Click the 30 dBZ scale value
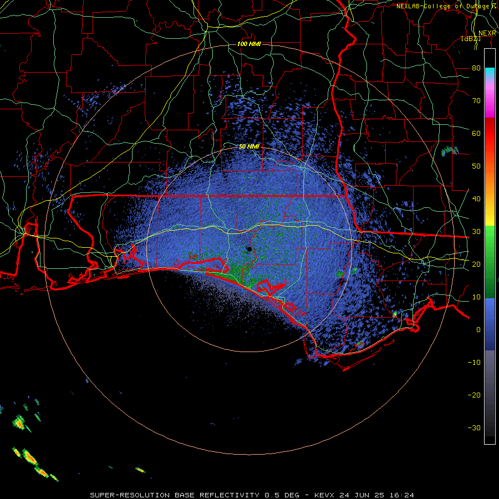The width and height of the screenshot is (499, 499). pyautogui.click(x=476, y=232)
